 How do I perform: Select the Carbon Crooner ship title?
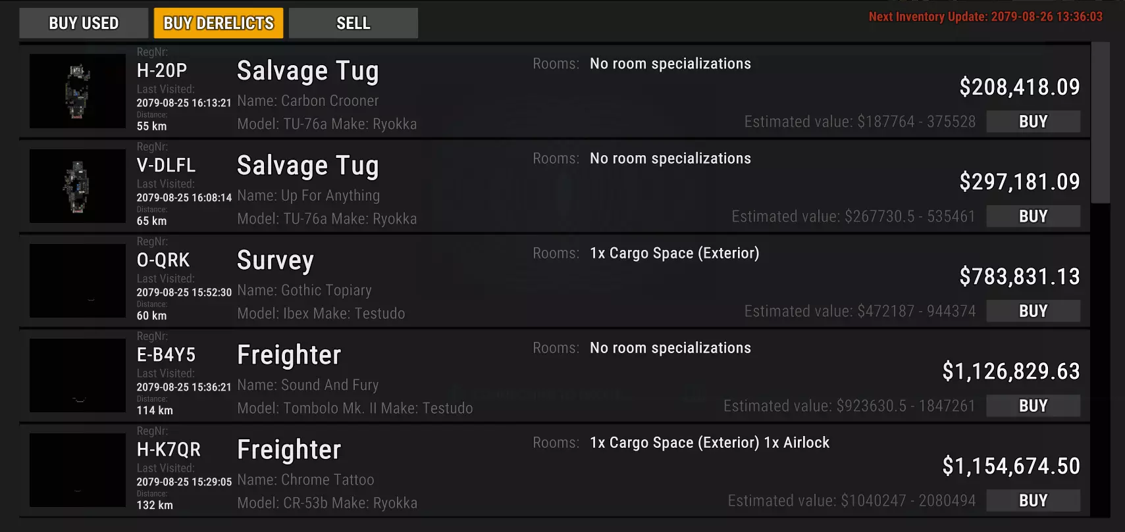coord(307,71)
